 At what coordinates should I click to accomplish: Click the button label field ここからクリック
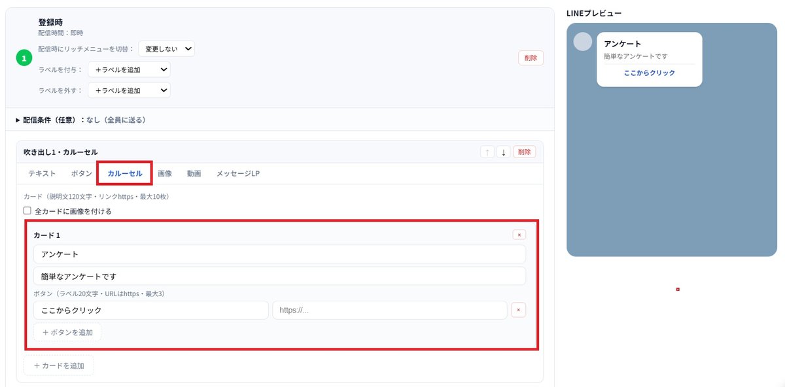151,310
